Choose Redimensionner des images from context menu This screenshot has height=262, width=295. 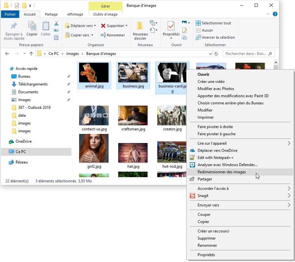coord(221,172)
